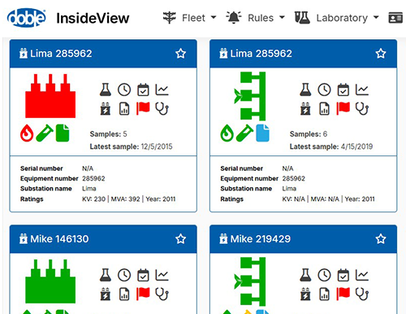Click clock history icon on Lima 6-samples card
The image size is (406, 314).
324,89
